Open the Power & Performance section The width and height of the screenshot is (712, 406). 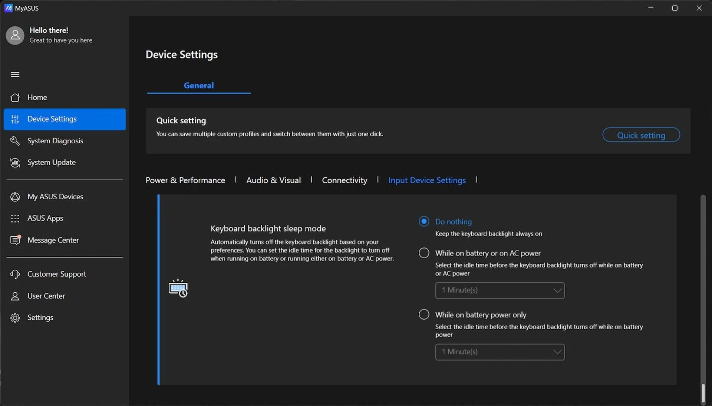click(x=185, y=180)
